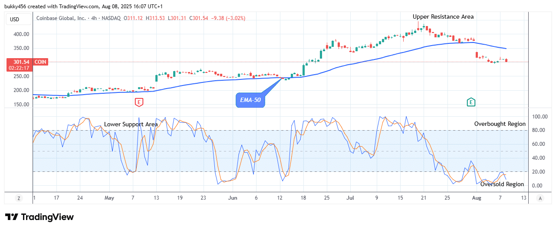Viewport: 556px width, 230px height.
Task: Click the 150.00 price axis label
Action: 22,105
